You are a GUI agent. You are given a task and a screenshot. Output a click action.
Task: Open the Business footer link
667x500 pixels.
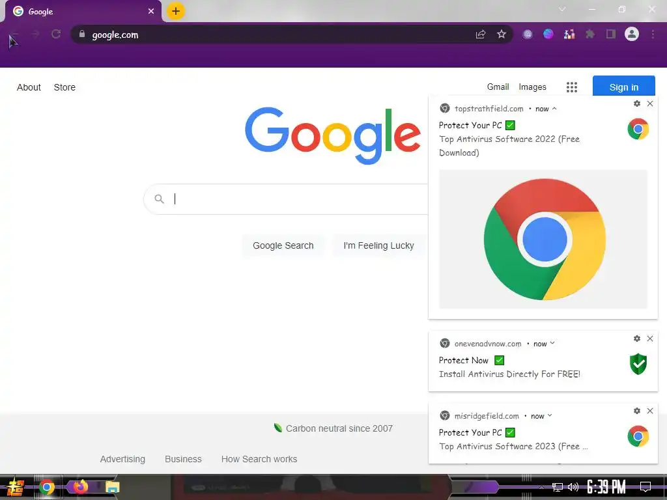tap(183, 459)
